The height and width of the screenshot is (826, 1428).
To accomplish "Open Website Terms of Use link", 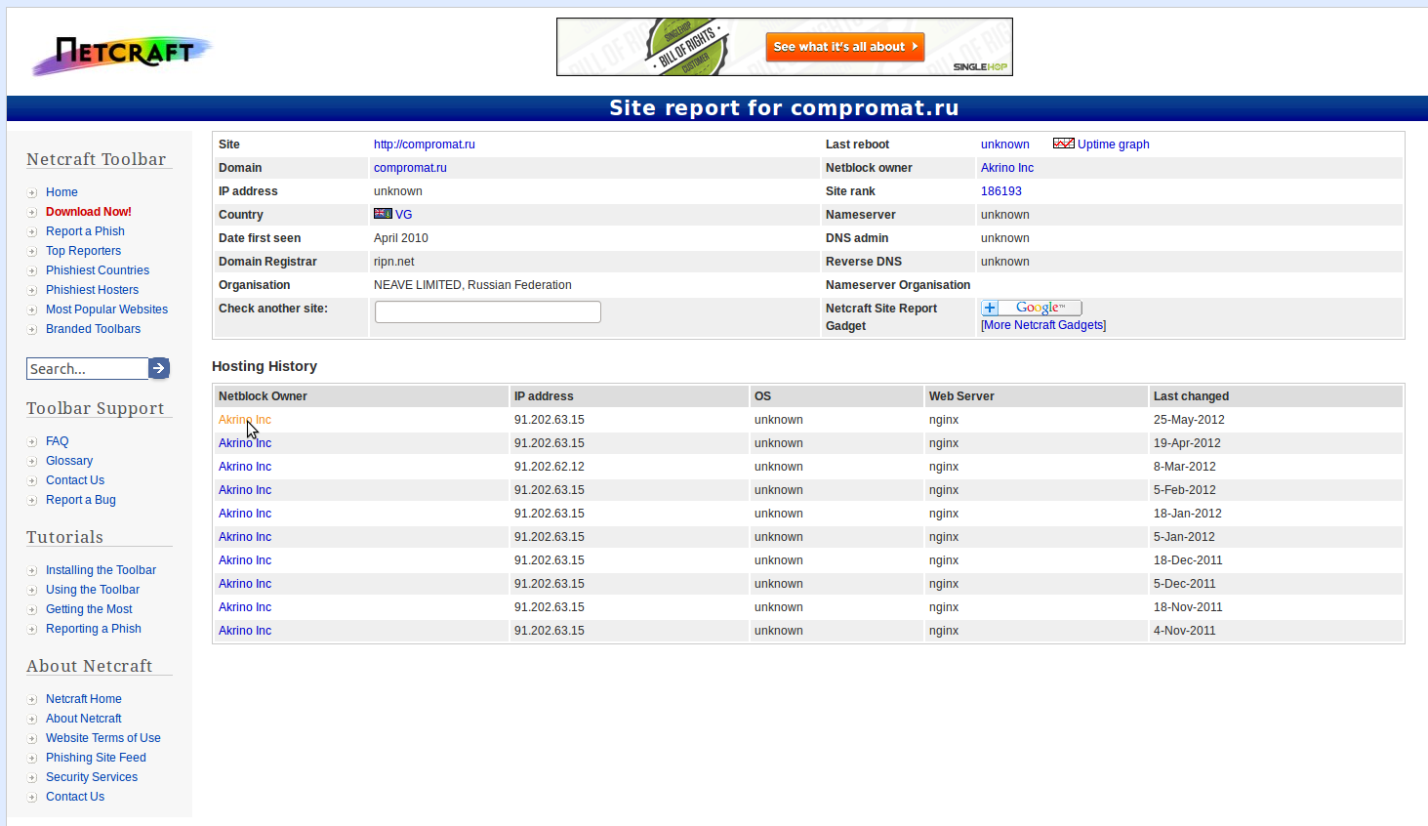I will pos(103,738).
